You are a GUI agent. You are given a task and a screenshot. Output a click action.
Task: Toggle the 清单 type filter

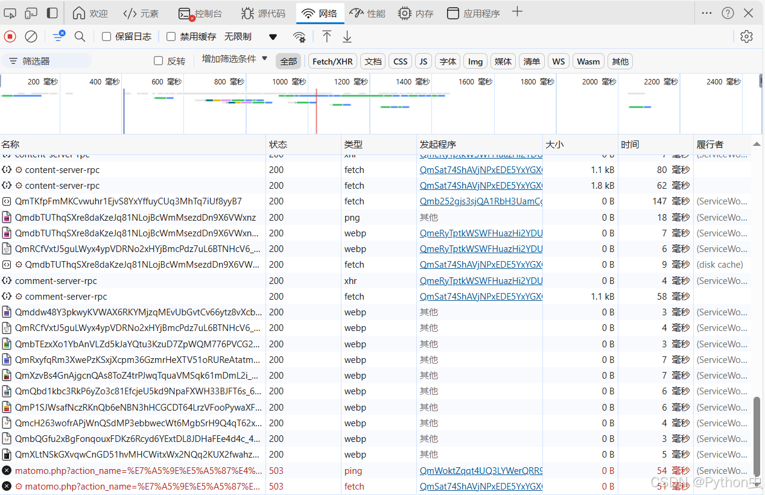point(532,61)
